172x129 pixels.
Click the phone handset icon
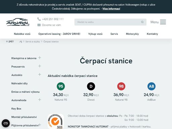[39, 19]
